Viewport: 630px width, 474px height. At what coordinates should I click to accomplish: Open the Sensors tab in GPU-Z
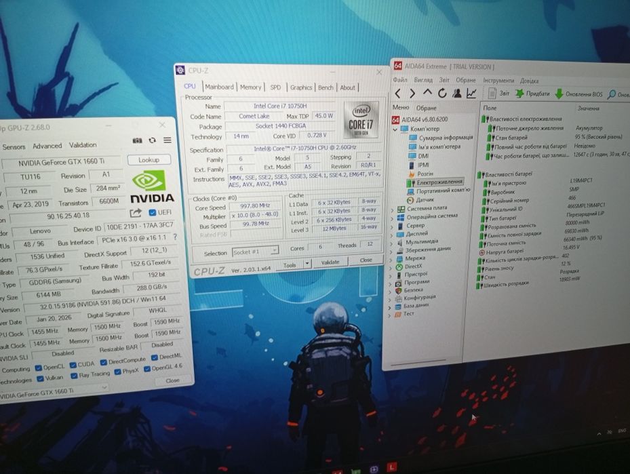(14, 147)
